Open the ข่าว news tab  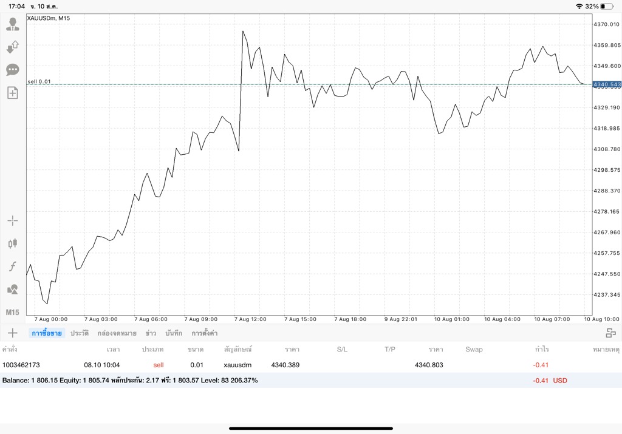pyautogui.click(x=151, y=333)
